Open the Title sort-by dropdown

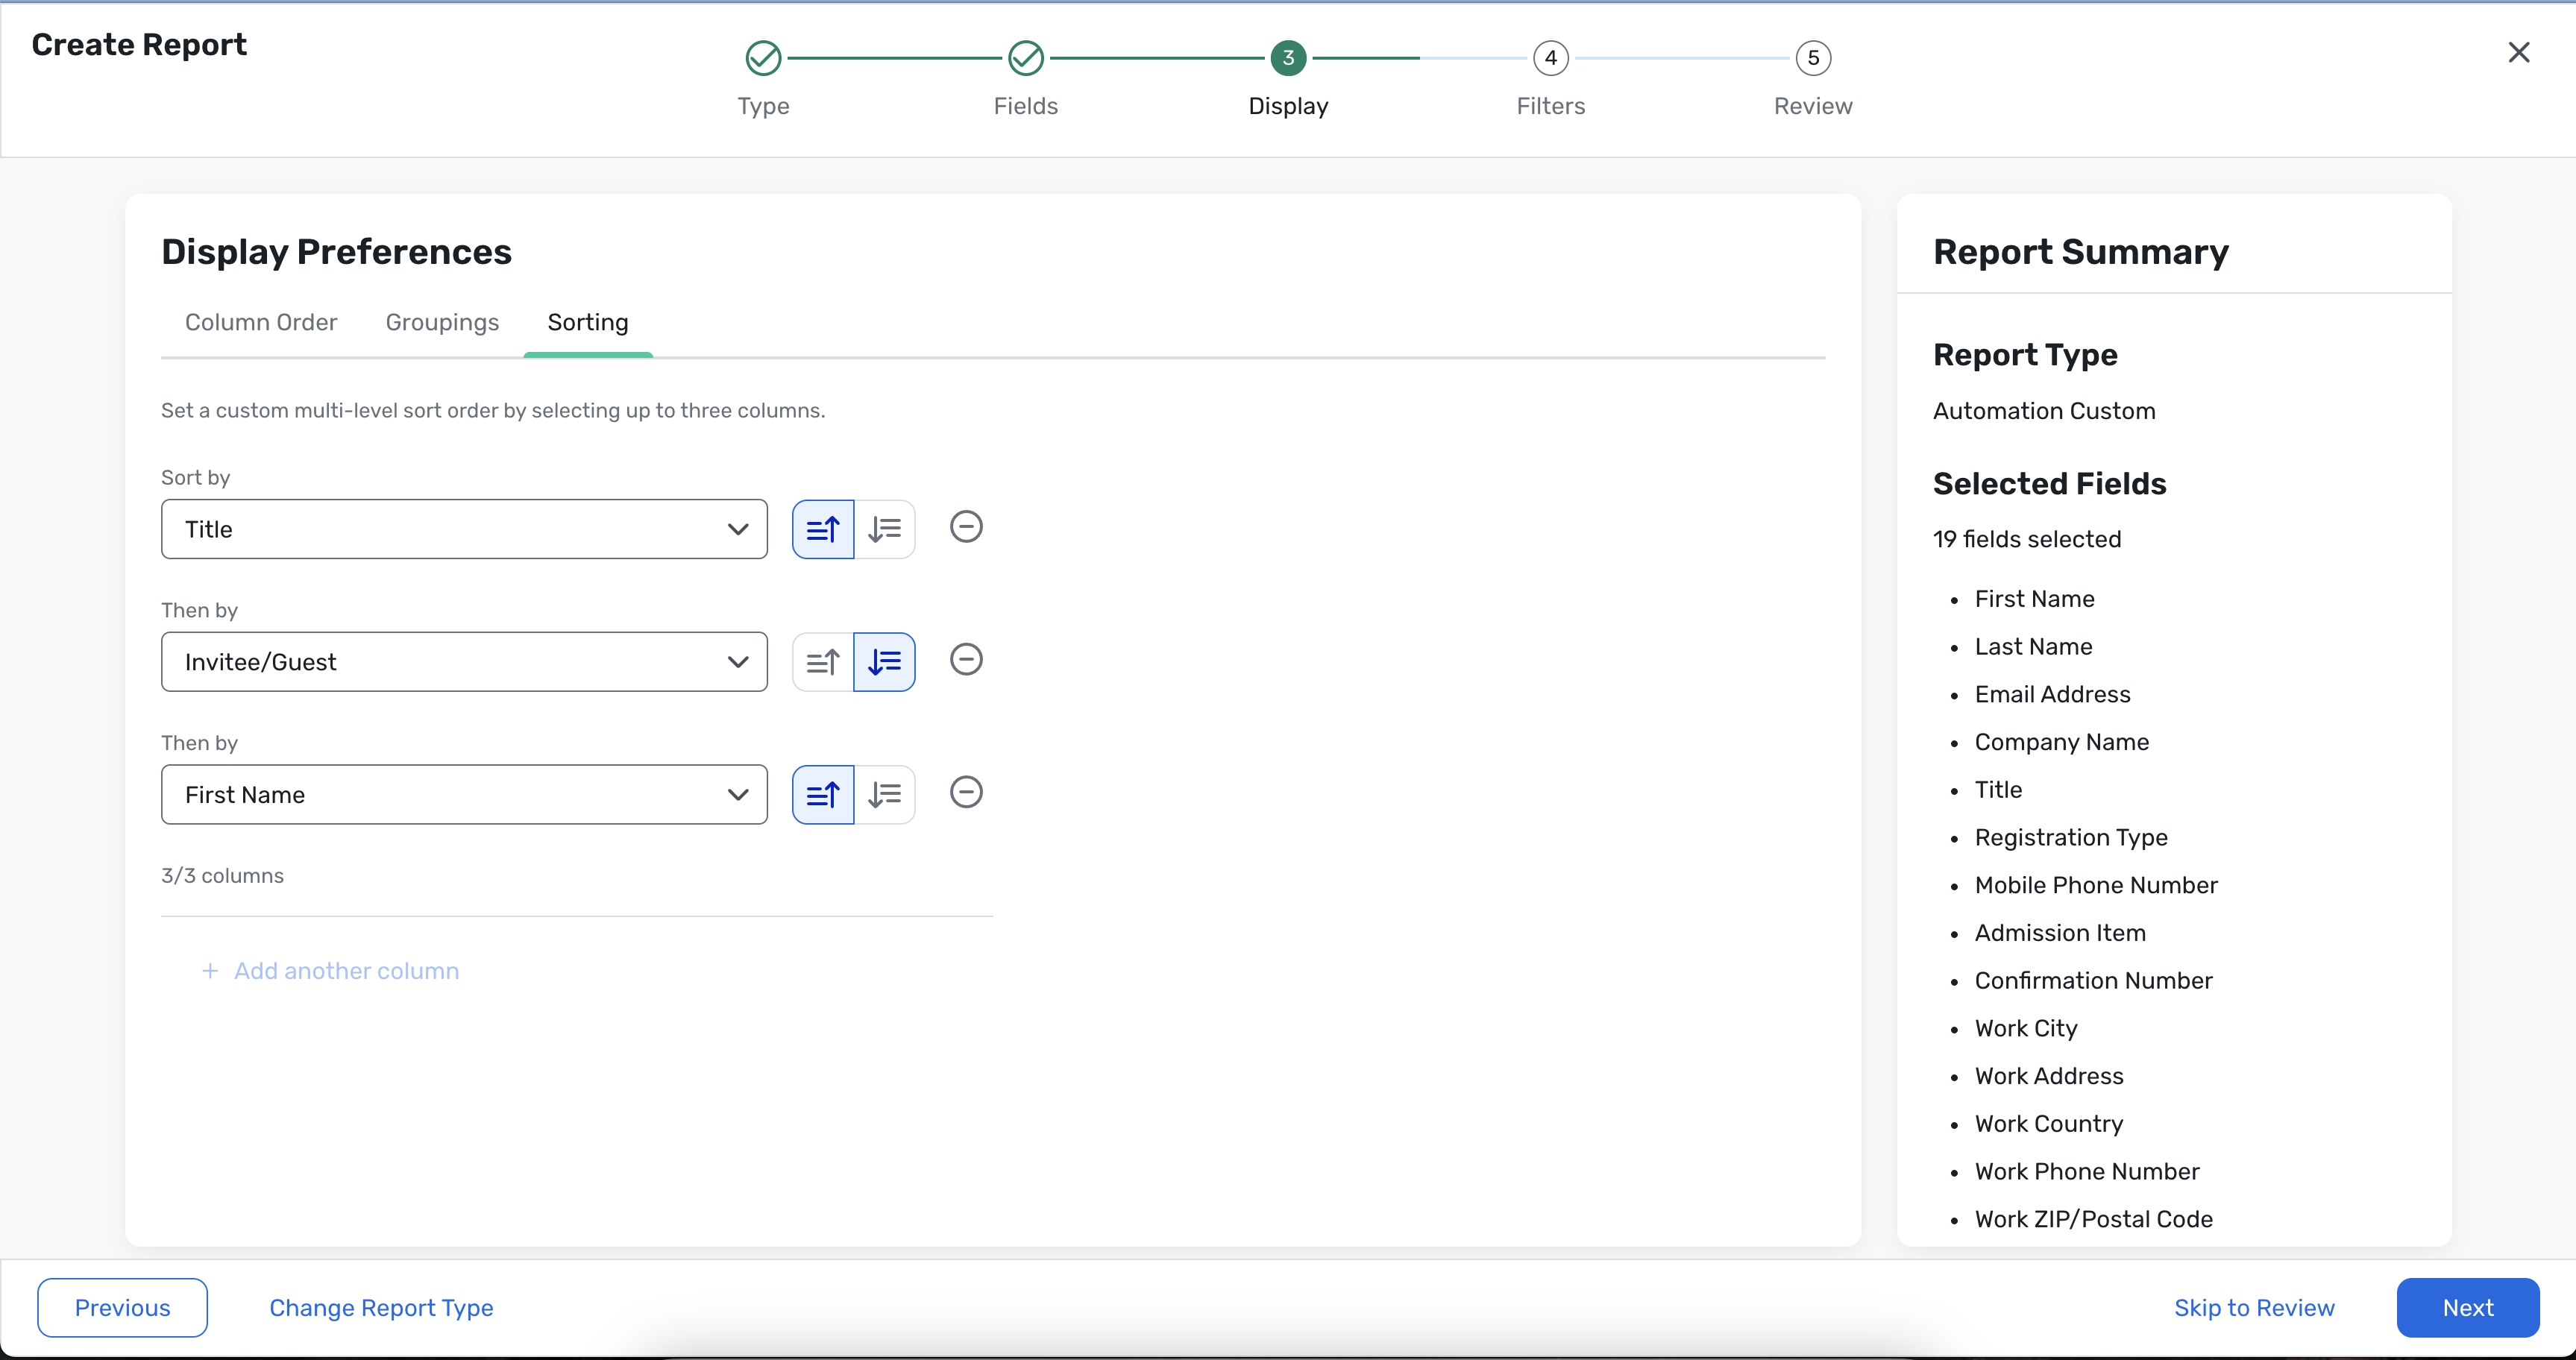pos(464,529)
